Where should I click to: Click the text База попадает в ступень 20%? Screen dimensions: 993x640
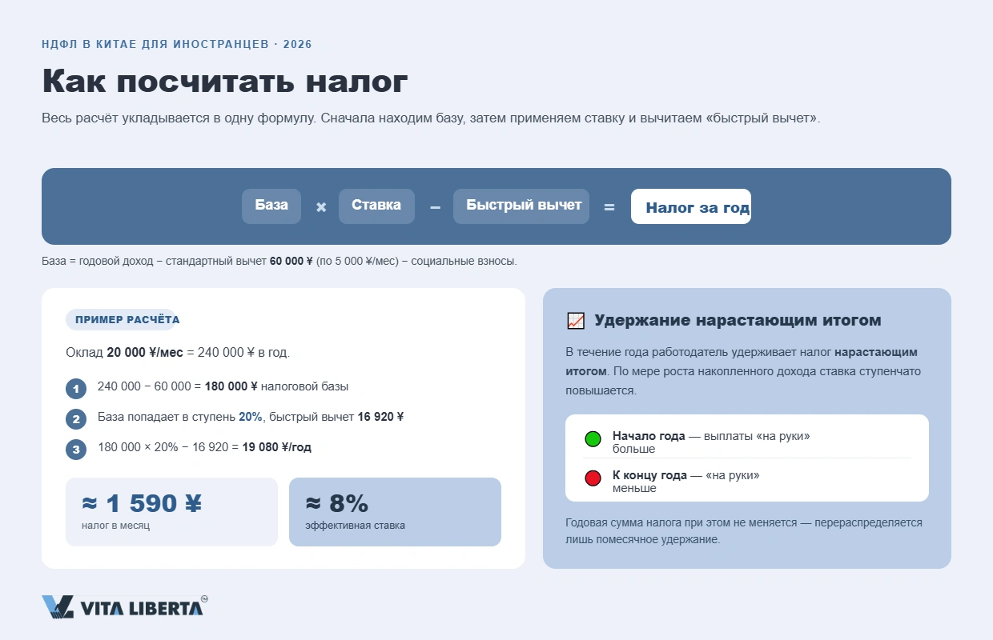click(251, 417)
